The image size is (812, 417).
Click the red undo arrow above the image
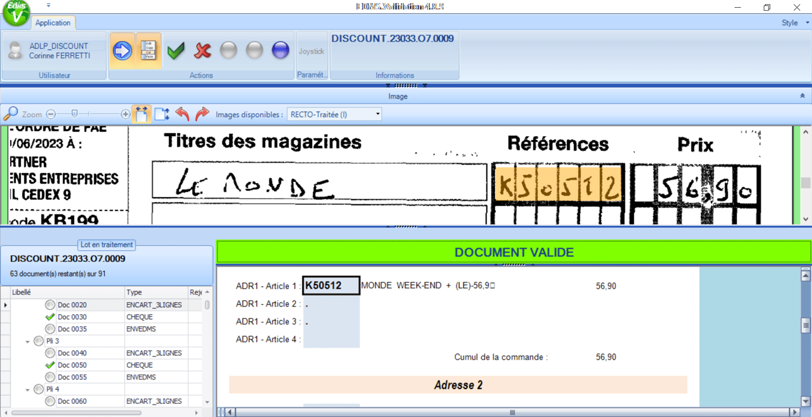tap(182, 113)
